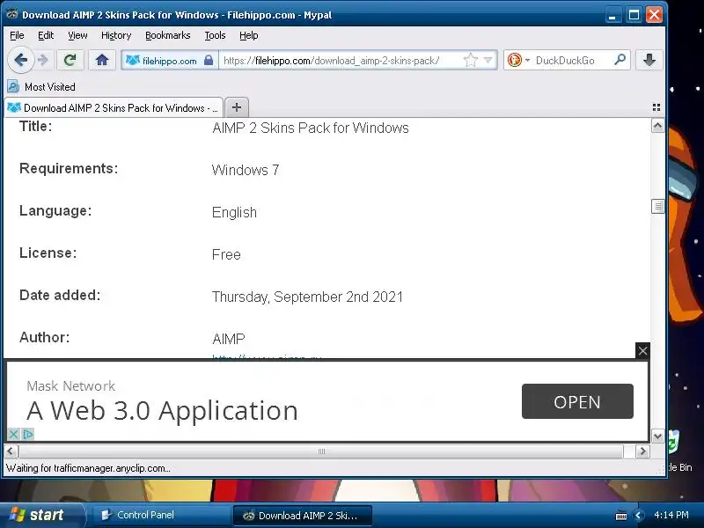Image resolution: width=704 pixels, height=528 pixels.
Task: Open the Tools menu
Action: 215,35
